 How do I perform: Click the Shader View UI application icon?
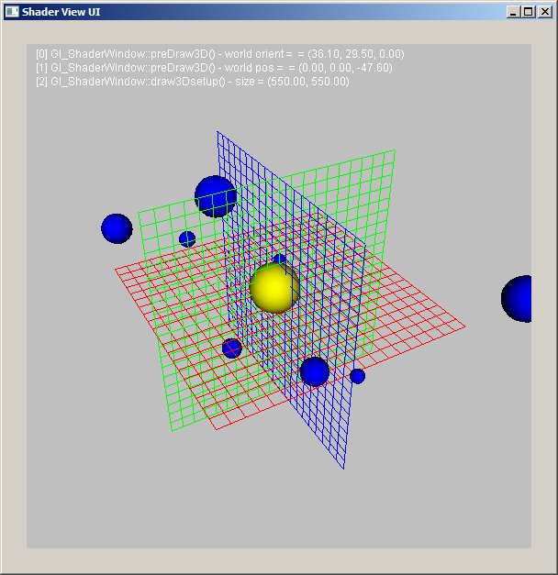pos(12,12)
